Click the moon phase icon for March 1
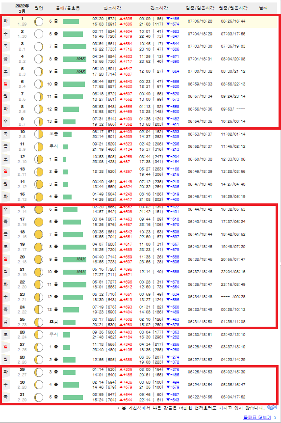Screen dimensions: 281x423 [x=39, y=21]
